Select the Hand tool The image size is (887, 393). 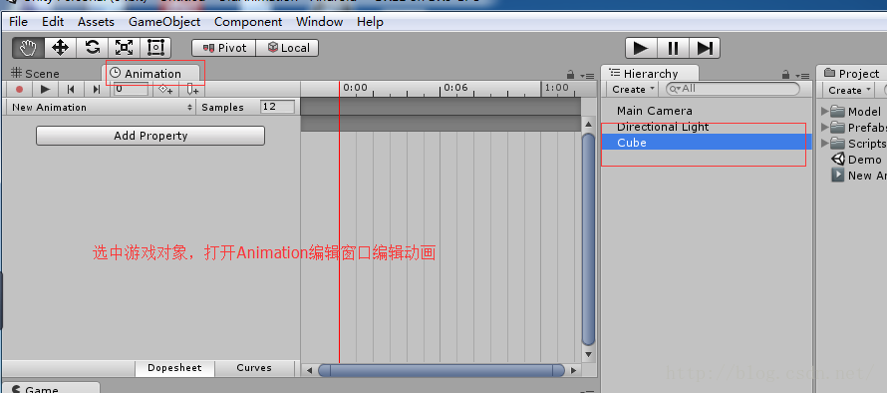point(28,48)
